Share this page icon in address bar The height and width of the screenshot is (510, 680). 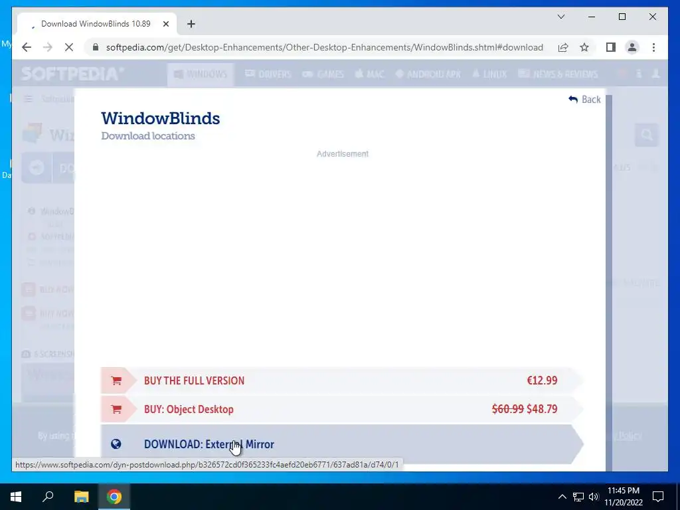[563, 47]
